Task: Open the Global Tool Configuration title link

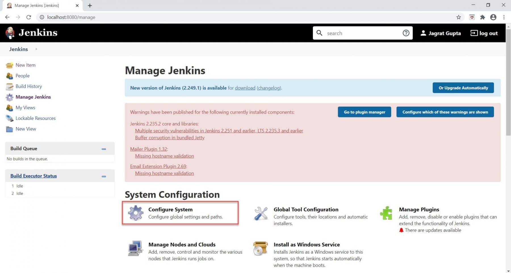Action: coord(306,209)
